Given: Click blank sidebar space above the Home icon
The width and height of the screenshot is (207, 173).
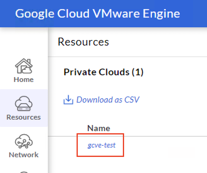Looking at the screenshot, I should point(23,42).
